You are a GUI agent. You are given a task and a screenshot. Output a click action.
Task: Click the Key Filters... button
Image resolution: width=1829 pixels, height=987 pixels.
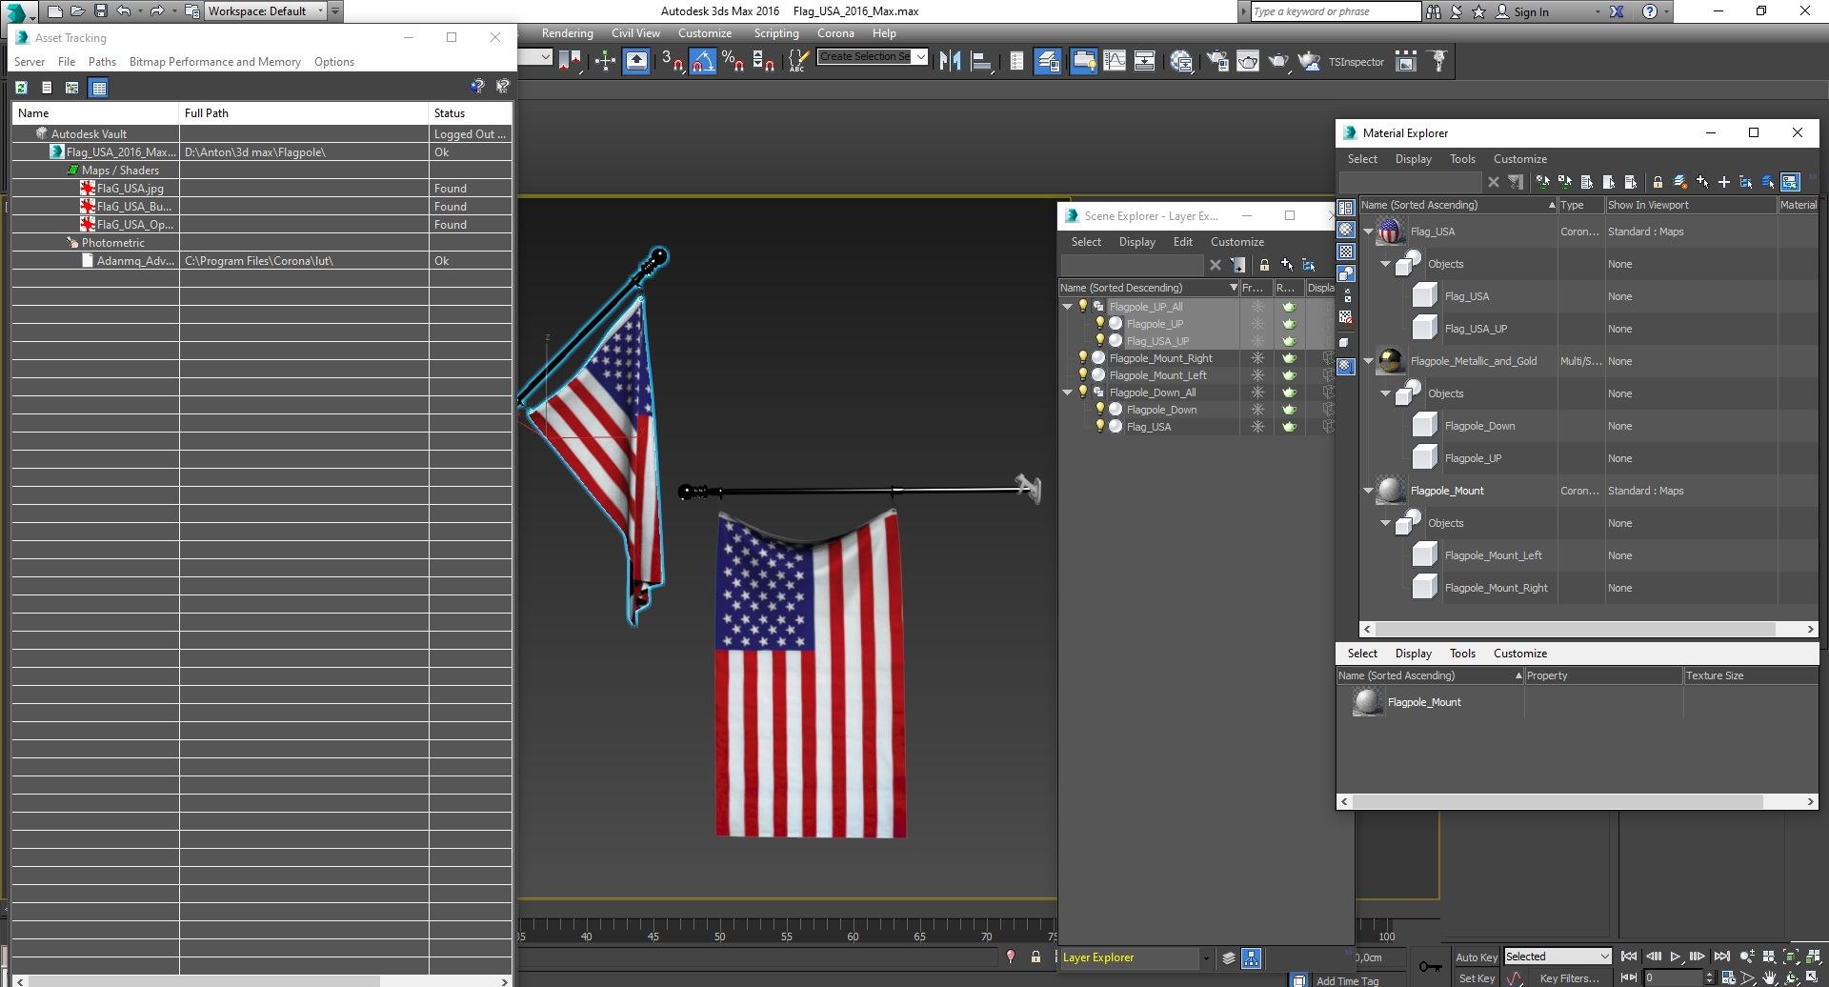point(1569,978)
